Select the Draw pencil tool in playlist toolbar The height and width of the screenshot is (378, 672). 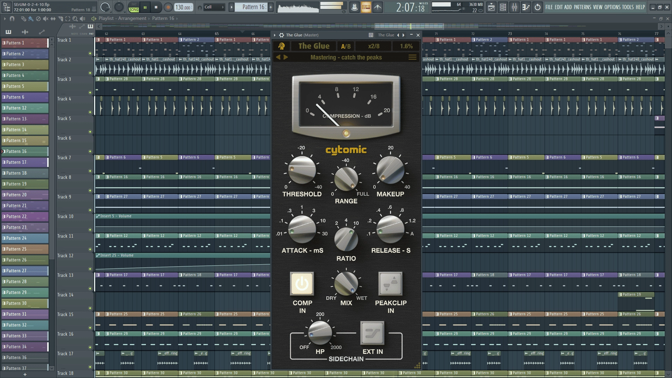click(x=23, y=19)
